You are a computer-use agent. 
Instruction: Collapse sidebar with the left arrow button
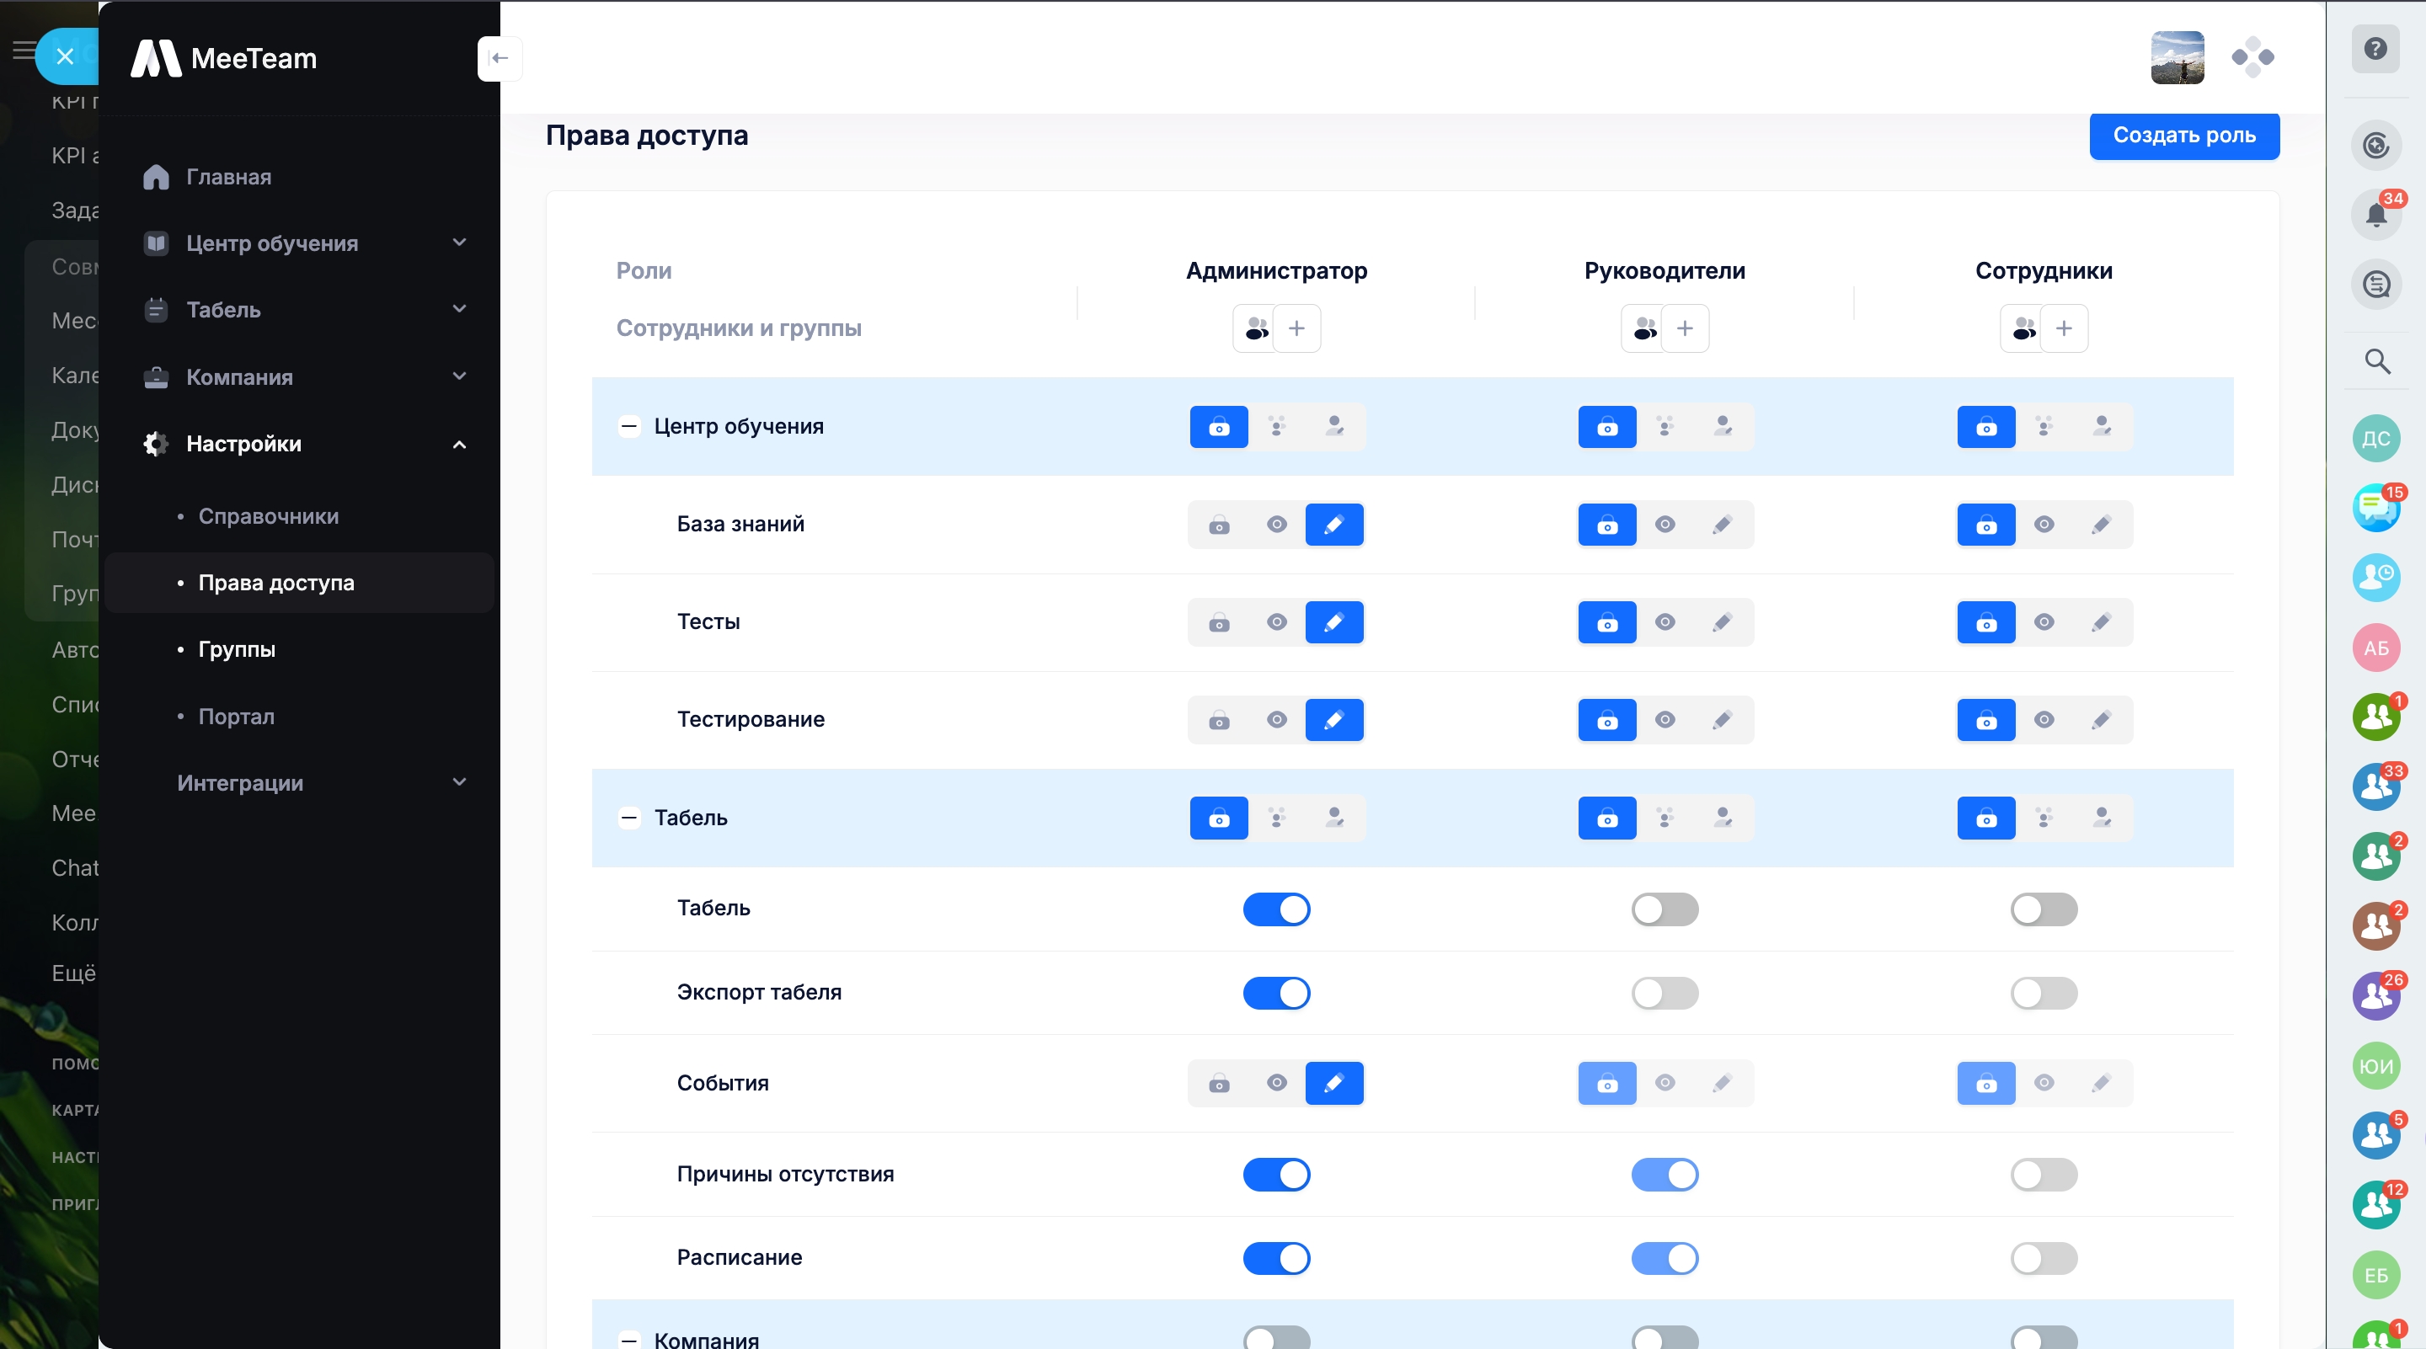point(500,58)
